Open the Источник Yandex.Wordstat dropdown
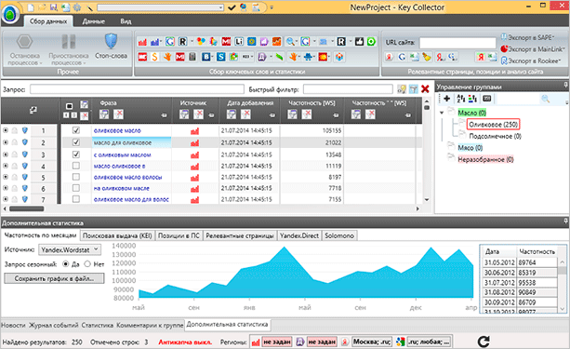The width and height of the screenshot is (570, 349). tap(70, 249)
